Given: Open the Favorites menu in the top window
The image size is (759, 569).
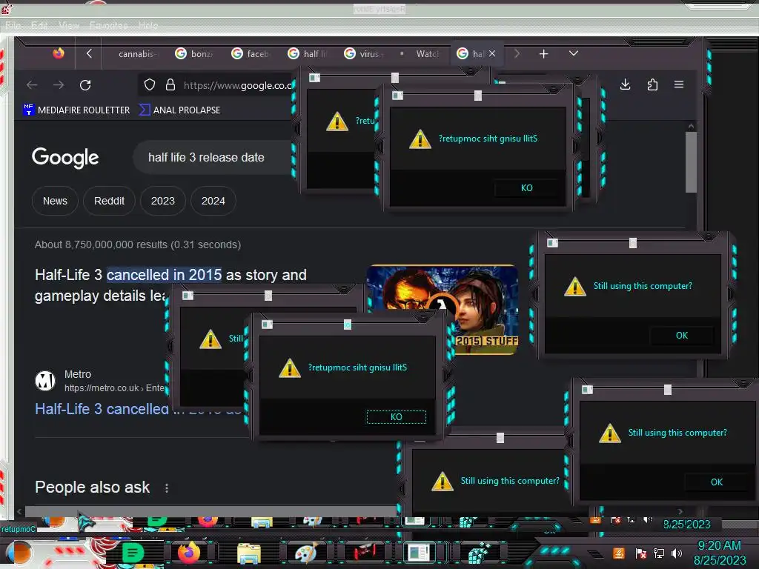Looking at the screenshot, I should tap(108, 26).
